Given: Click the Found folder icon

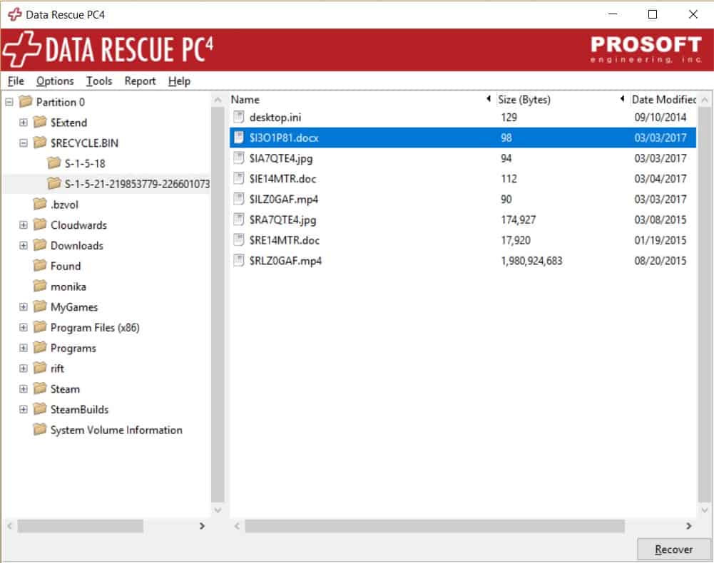Looking at the screenshot, I should (x=40, y=265).
